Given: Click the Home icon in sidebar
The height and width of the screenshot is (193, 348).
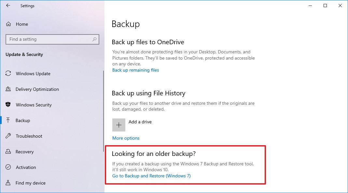Looking at the screenshot, I should 8,24.
